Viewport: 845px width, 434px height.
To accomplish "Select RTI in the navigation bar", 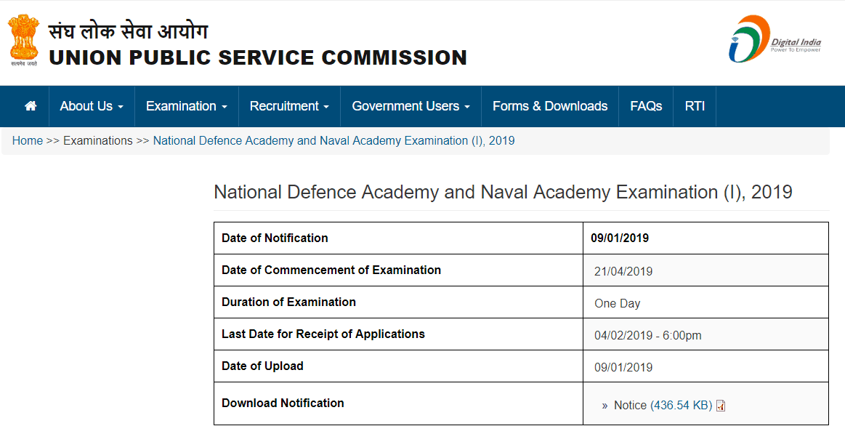I will click(695, 106).
